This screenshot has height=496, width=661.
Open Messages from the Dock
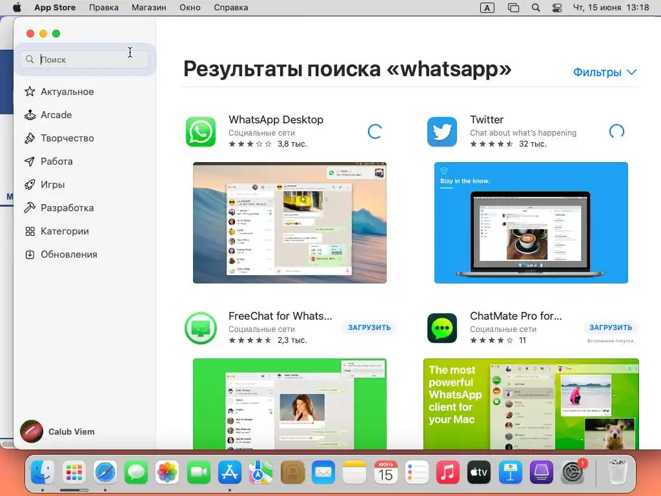pos(136,471)
